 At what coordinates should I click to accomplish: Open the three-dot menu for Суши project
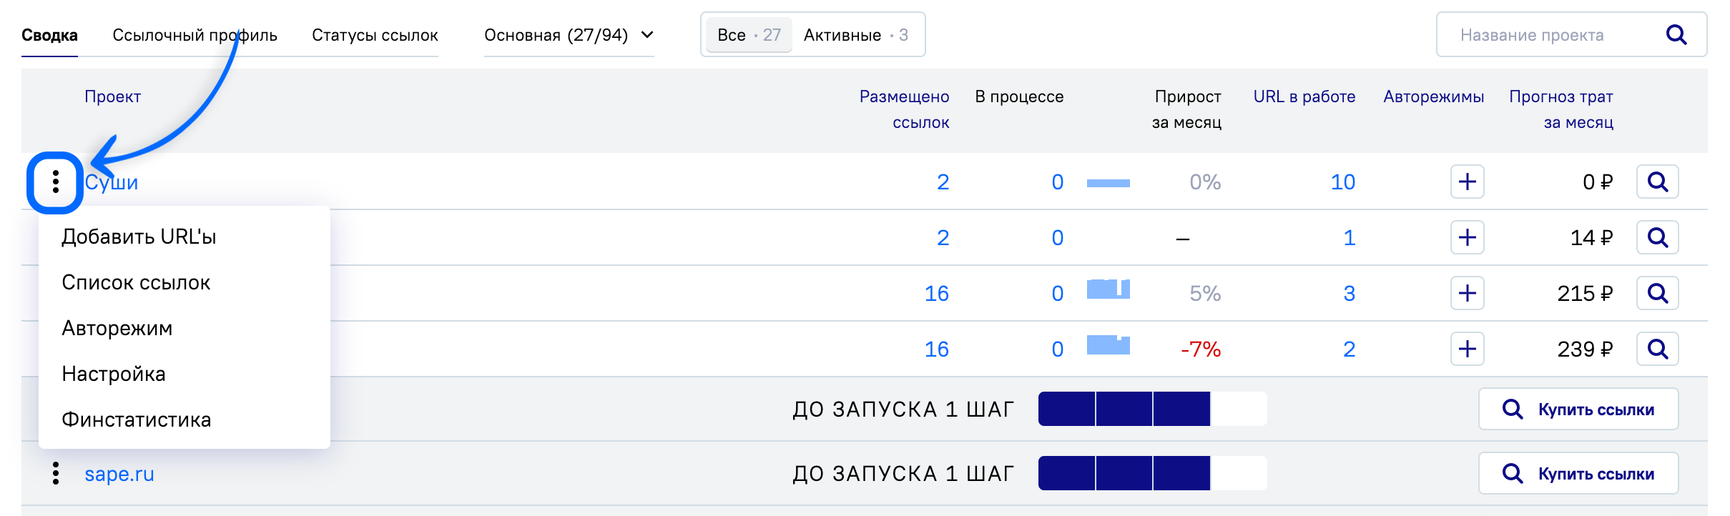[x=56, y=182]
